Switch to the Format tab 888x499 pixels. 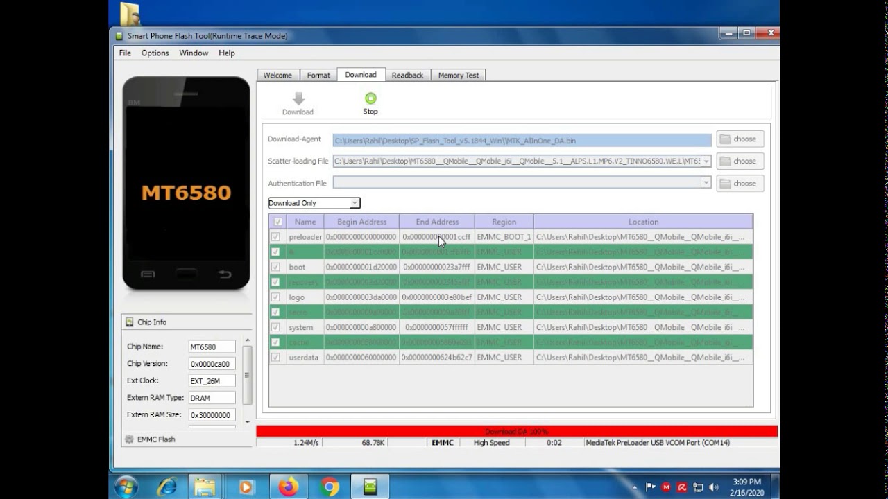click(318, 75)
